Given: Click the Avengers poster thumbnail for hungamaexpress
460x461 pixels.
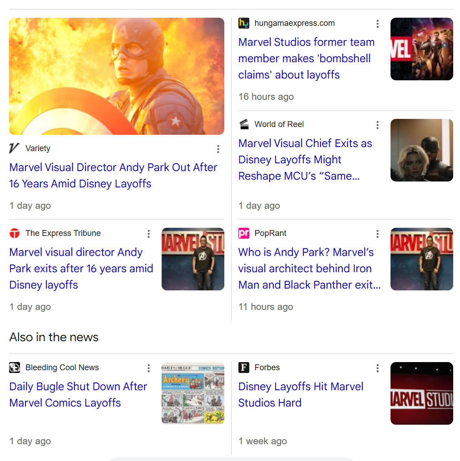Looking at the screenshot, I should pos(422,49).
